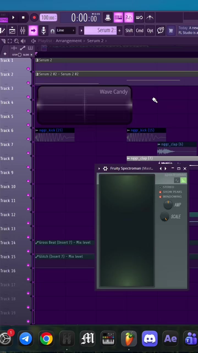
Task: Click the AMP knob in Spectroman
Action: [x=168, y=205]
